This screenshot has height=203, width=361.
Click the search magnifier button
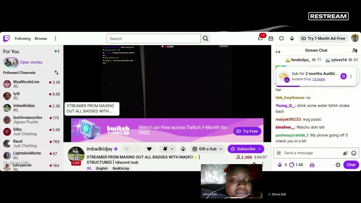205,39
